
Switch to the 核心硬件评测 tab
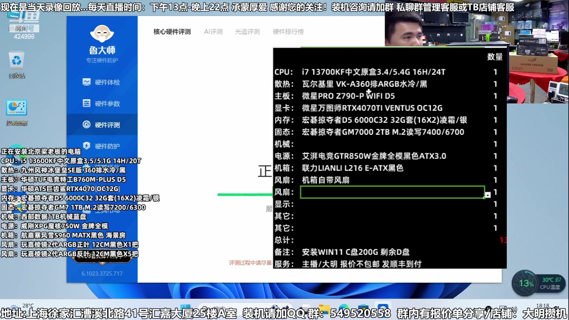click(172, 32)
